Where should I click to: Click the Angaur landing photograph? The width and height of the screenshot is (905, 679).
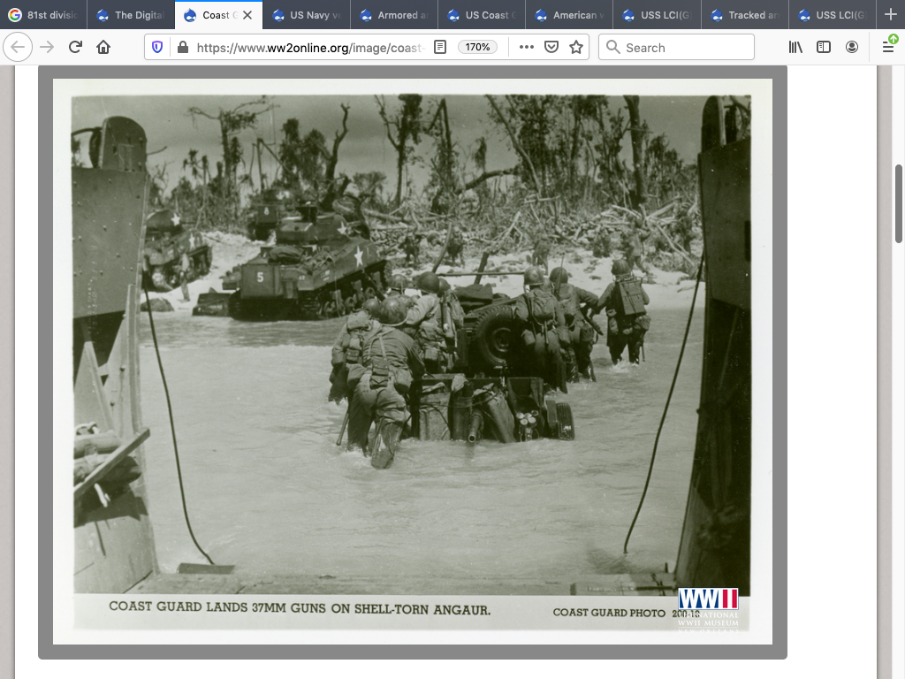pyautogui.click(x=412, y=361)
